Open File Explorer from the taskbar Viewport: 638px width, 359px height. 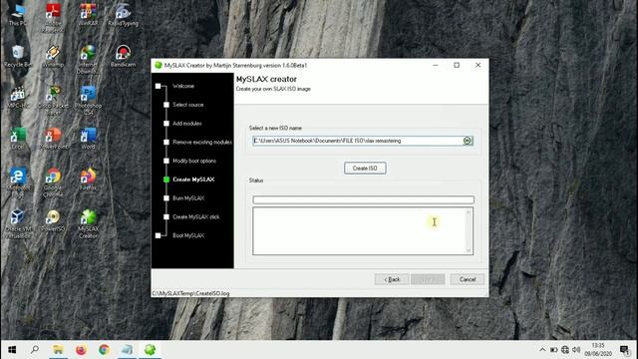[58, 350]
